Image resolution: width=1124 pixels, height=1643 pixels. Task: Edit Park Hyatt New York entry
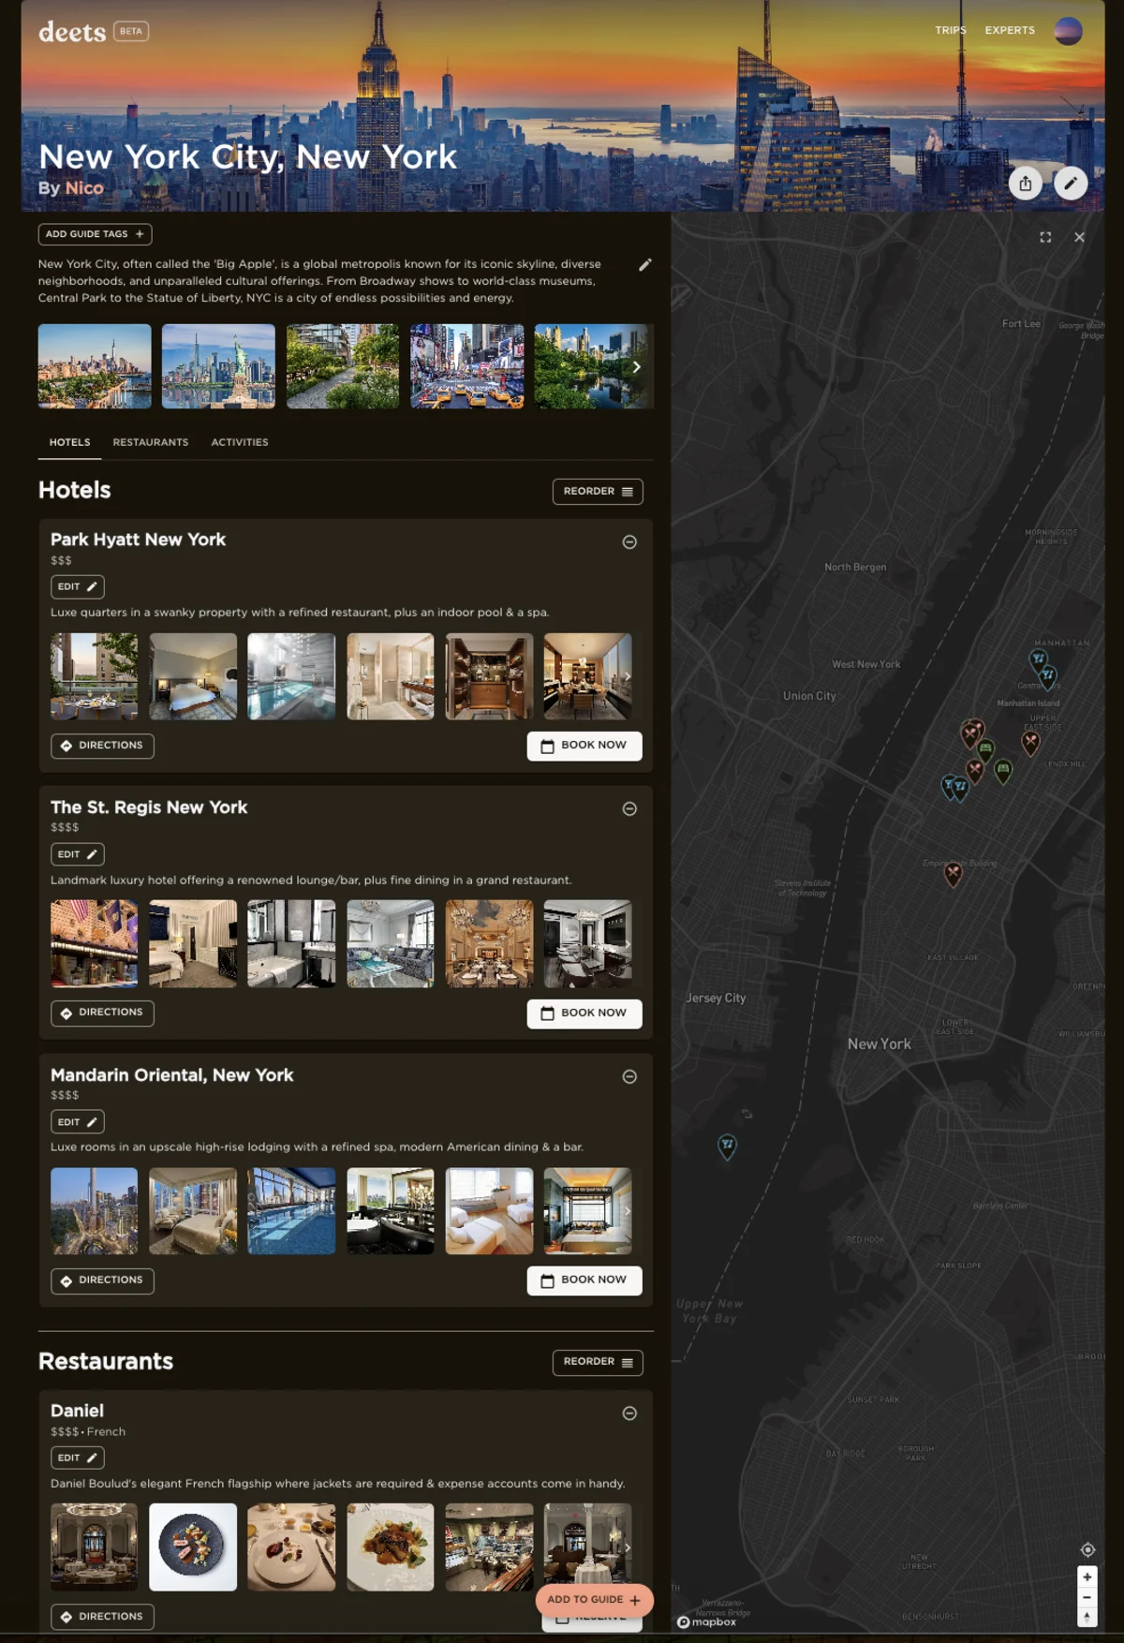(77, 586)
